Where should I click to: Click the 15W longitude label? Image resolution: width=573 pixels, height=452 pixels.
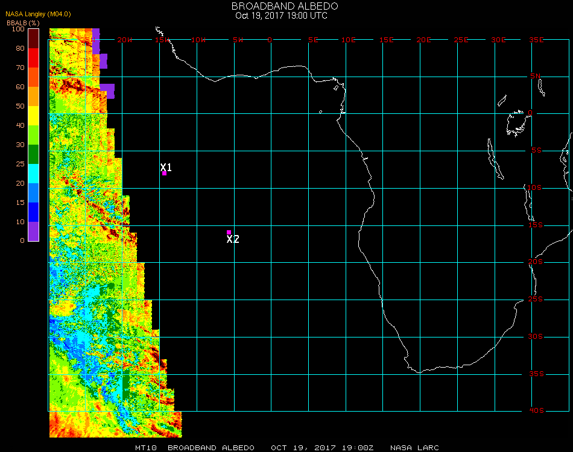point(162,40)
